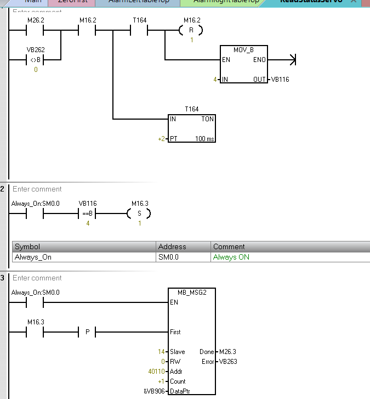Click the ENO output arrow of MOV_B
The image size is (370, 399).
coord(292,59)
